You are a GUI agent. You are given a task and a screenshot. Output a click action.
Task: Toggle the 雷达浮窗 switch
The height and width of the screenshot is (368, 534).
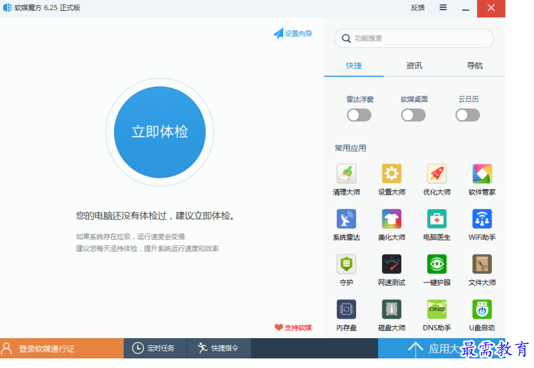(360, 115)
